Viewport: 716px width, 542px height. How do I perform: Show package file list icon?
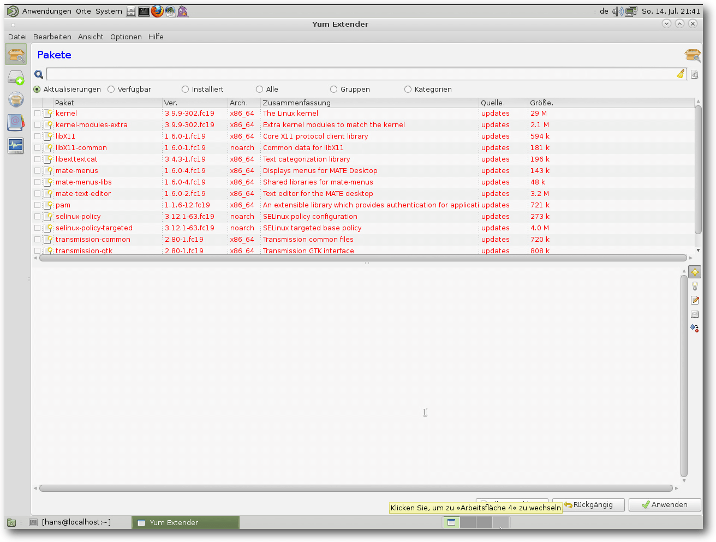(x=695, y=314)
